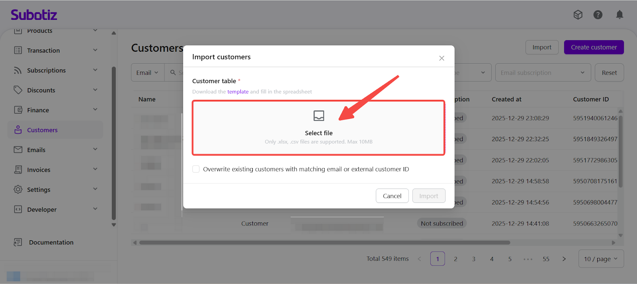The width and height of the screenshot is (637, 284).
Task: Go to page 3 in pagination
Action: (474, 259)
